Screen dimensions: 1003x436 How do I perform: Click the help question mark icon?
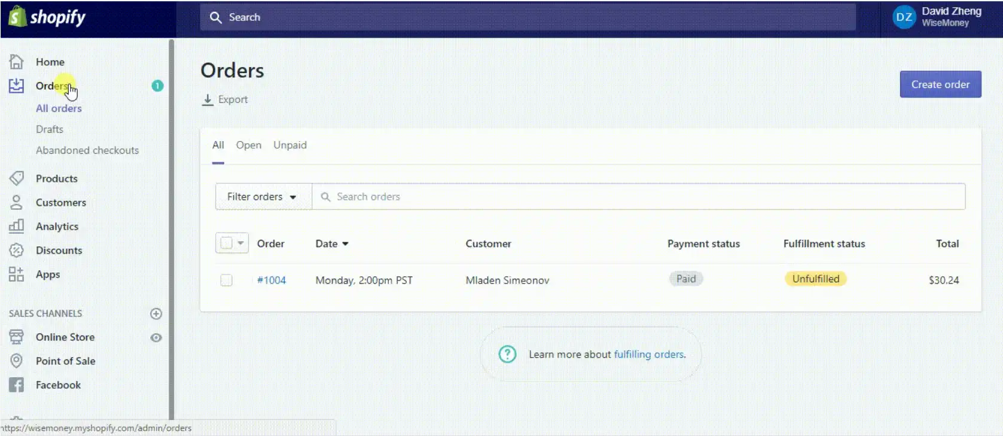point(507,354)
